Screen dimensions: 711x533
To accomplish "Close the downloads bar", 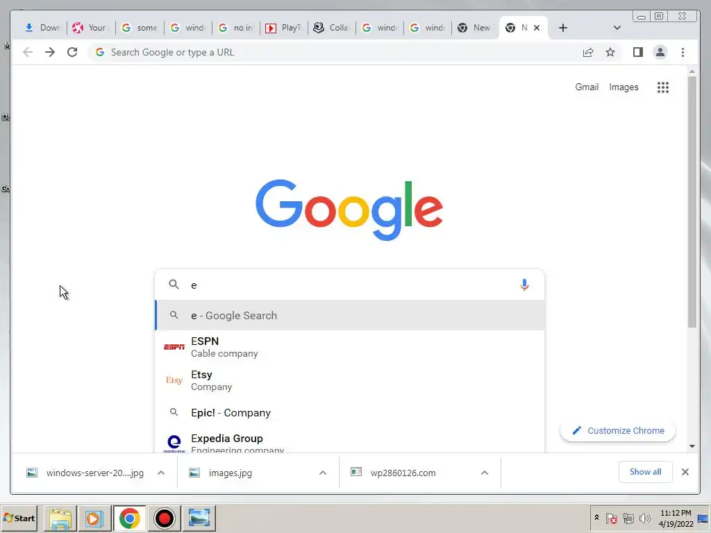I will point(685,472).
